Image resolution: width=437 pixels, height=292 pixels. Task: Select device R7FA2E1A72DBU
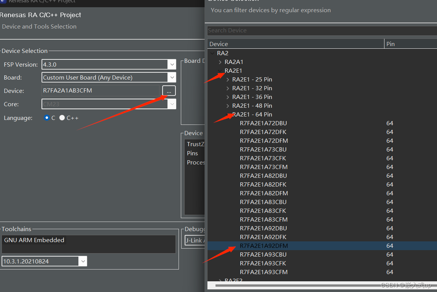pyautogui.click(x=263, y=123)
